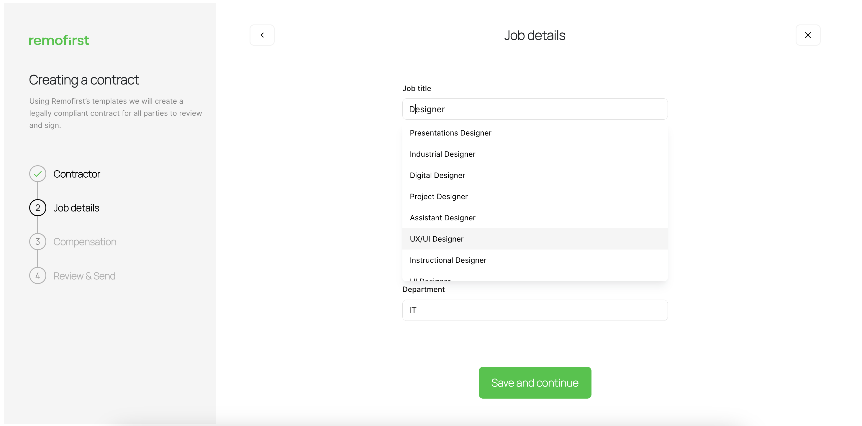
Task: Click the step 3 circle icon
Action: [38, 242]
